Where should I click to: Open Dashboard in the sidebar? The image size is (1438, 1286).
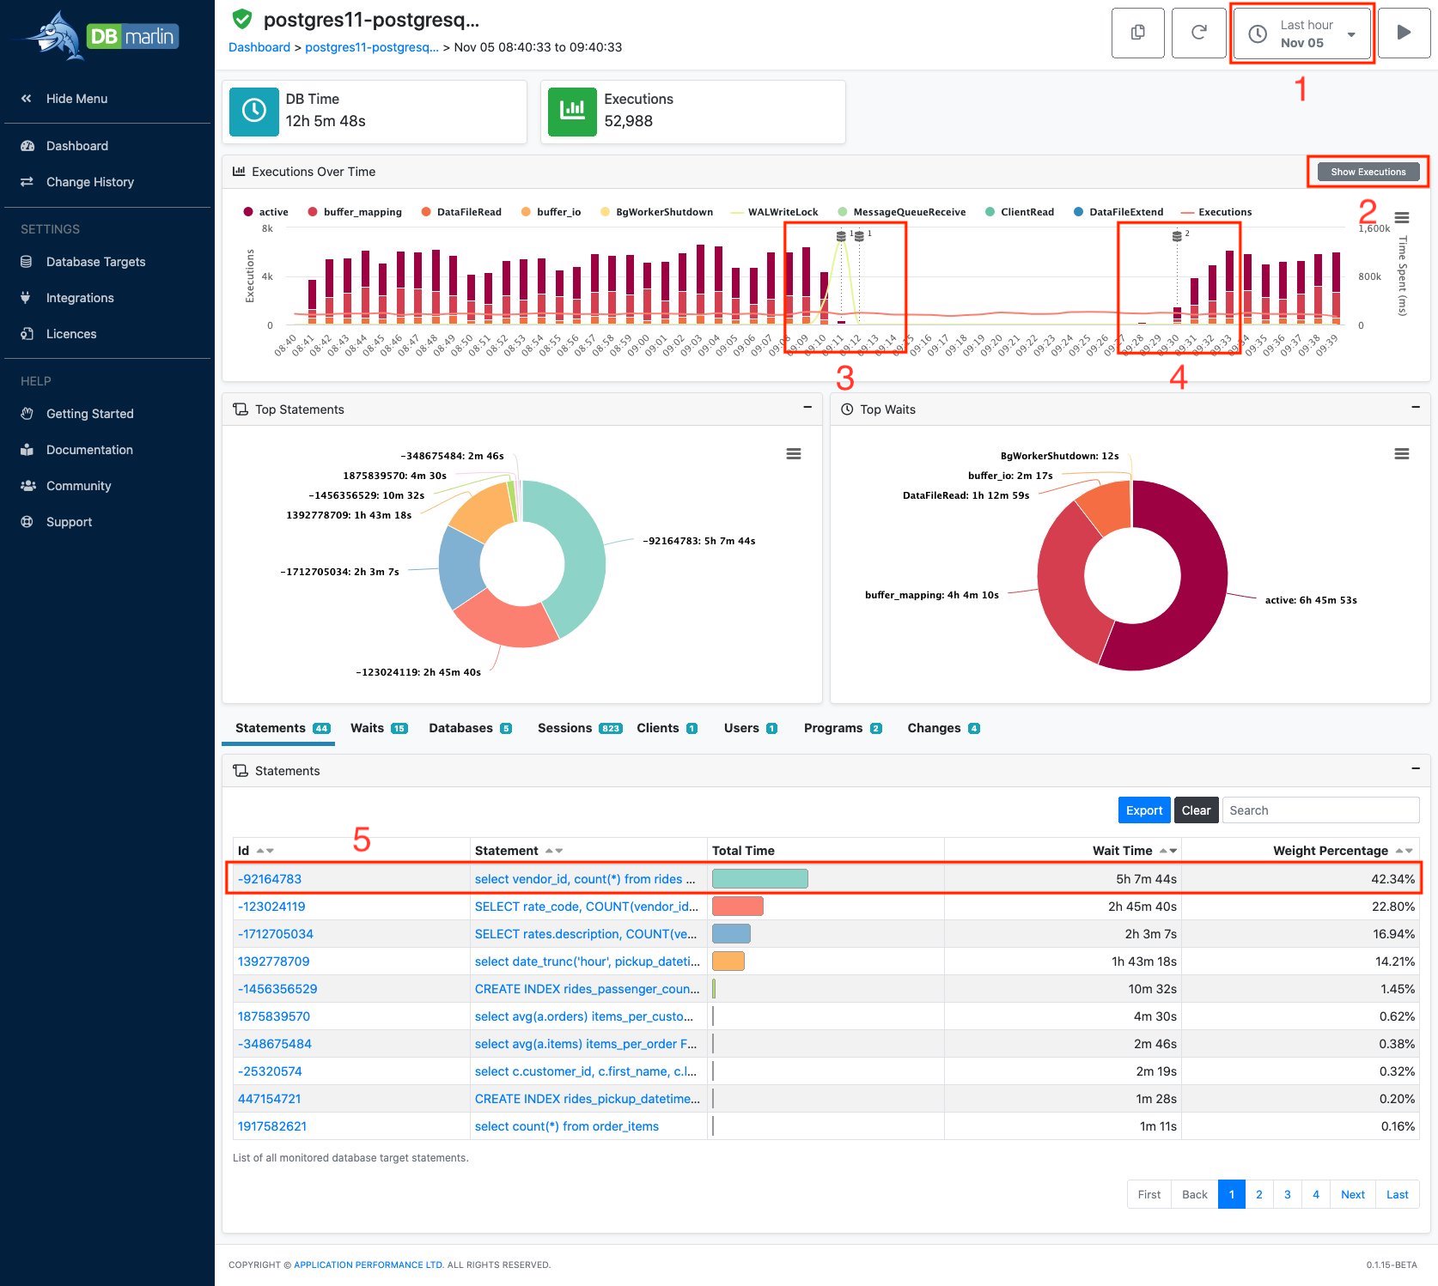(64, 146)
